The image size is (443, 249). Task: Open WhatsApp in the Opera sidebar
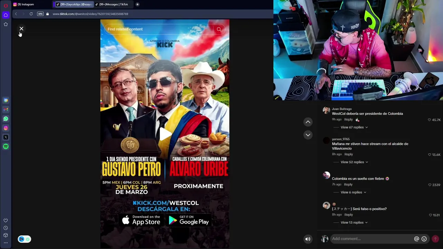[x=6, y=119]
